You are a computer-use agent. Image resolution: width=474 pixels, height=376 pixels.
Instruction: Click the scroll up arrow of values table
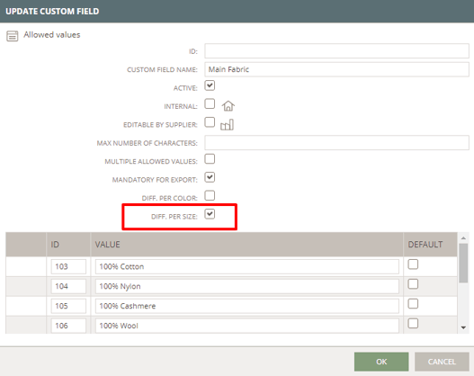(463, 238)
